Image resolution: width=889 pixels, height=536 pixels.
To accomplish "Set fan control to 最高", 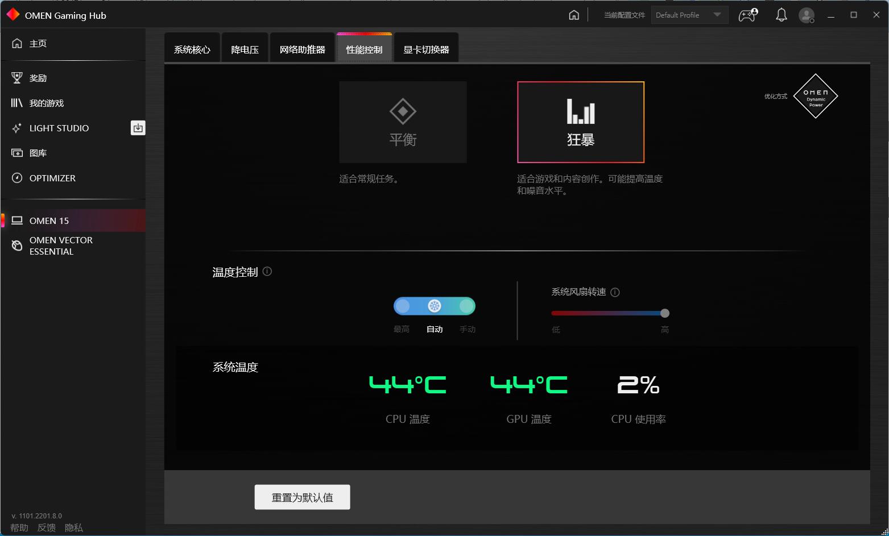I will [x=402, y=307].
